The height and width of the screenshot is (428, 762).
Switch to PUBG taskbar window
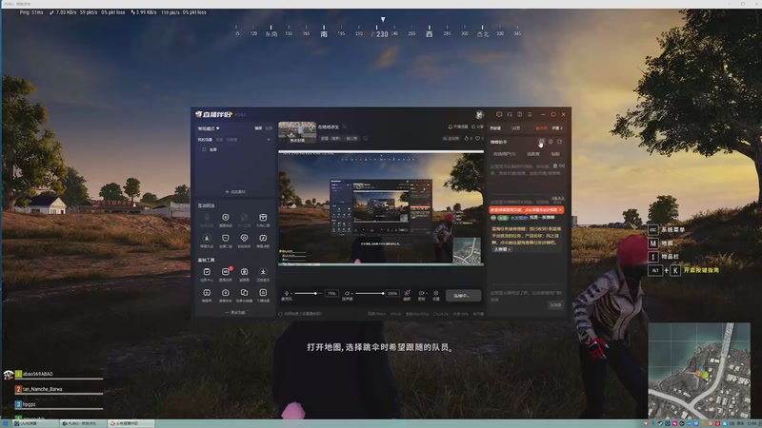(81, 423)
